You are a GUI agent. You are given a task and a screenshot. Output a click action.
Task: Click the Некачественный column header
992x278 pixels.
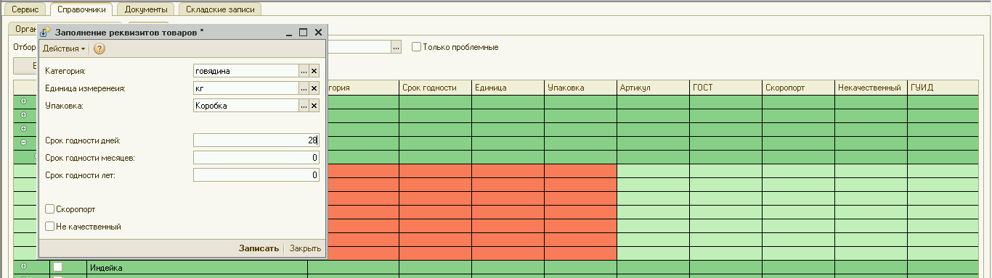click(871, 88)
